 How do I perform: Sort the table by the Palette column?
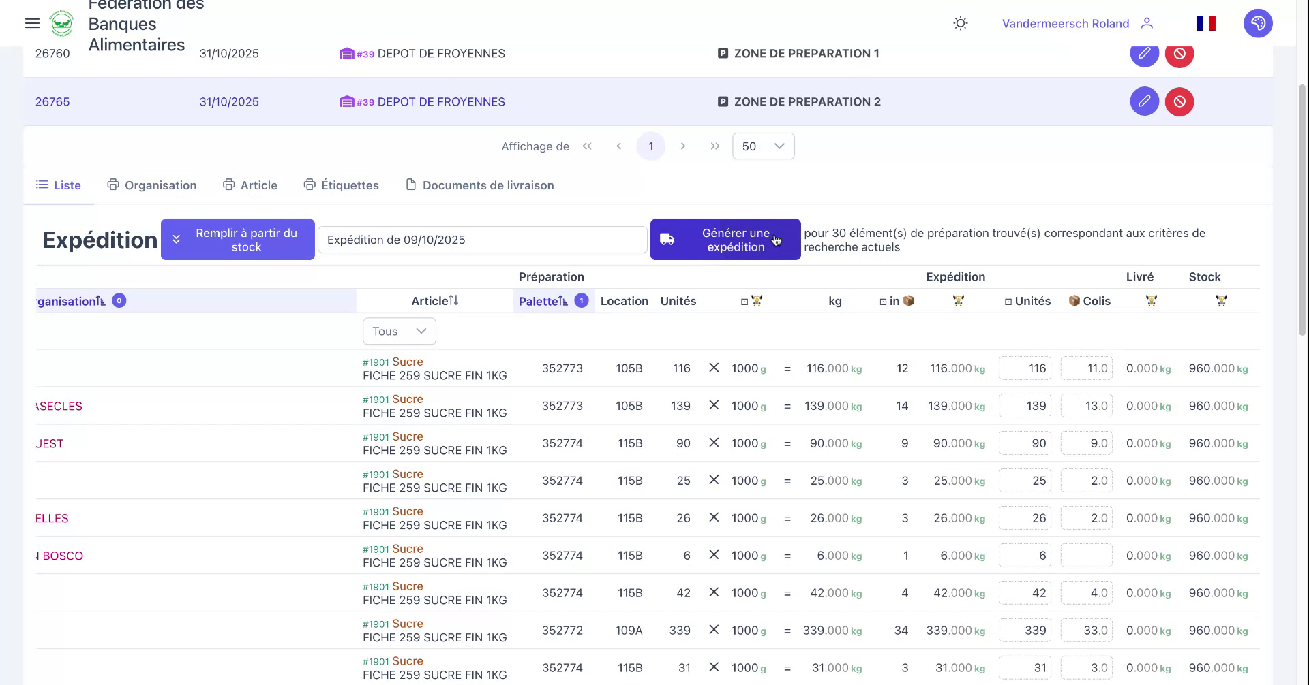tap(542, 300)
